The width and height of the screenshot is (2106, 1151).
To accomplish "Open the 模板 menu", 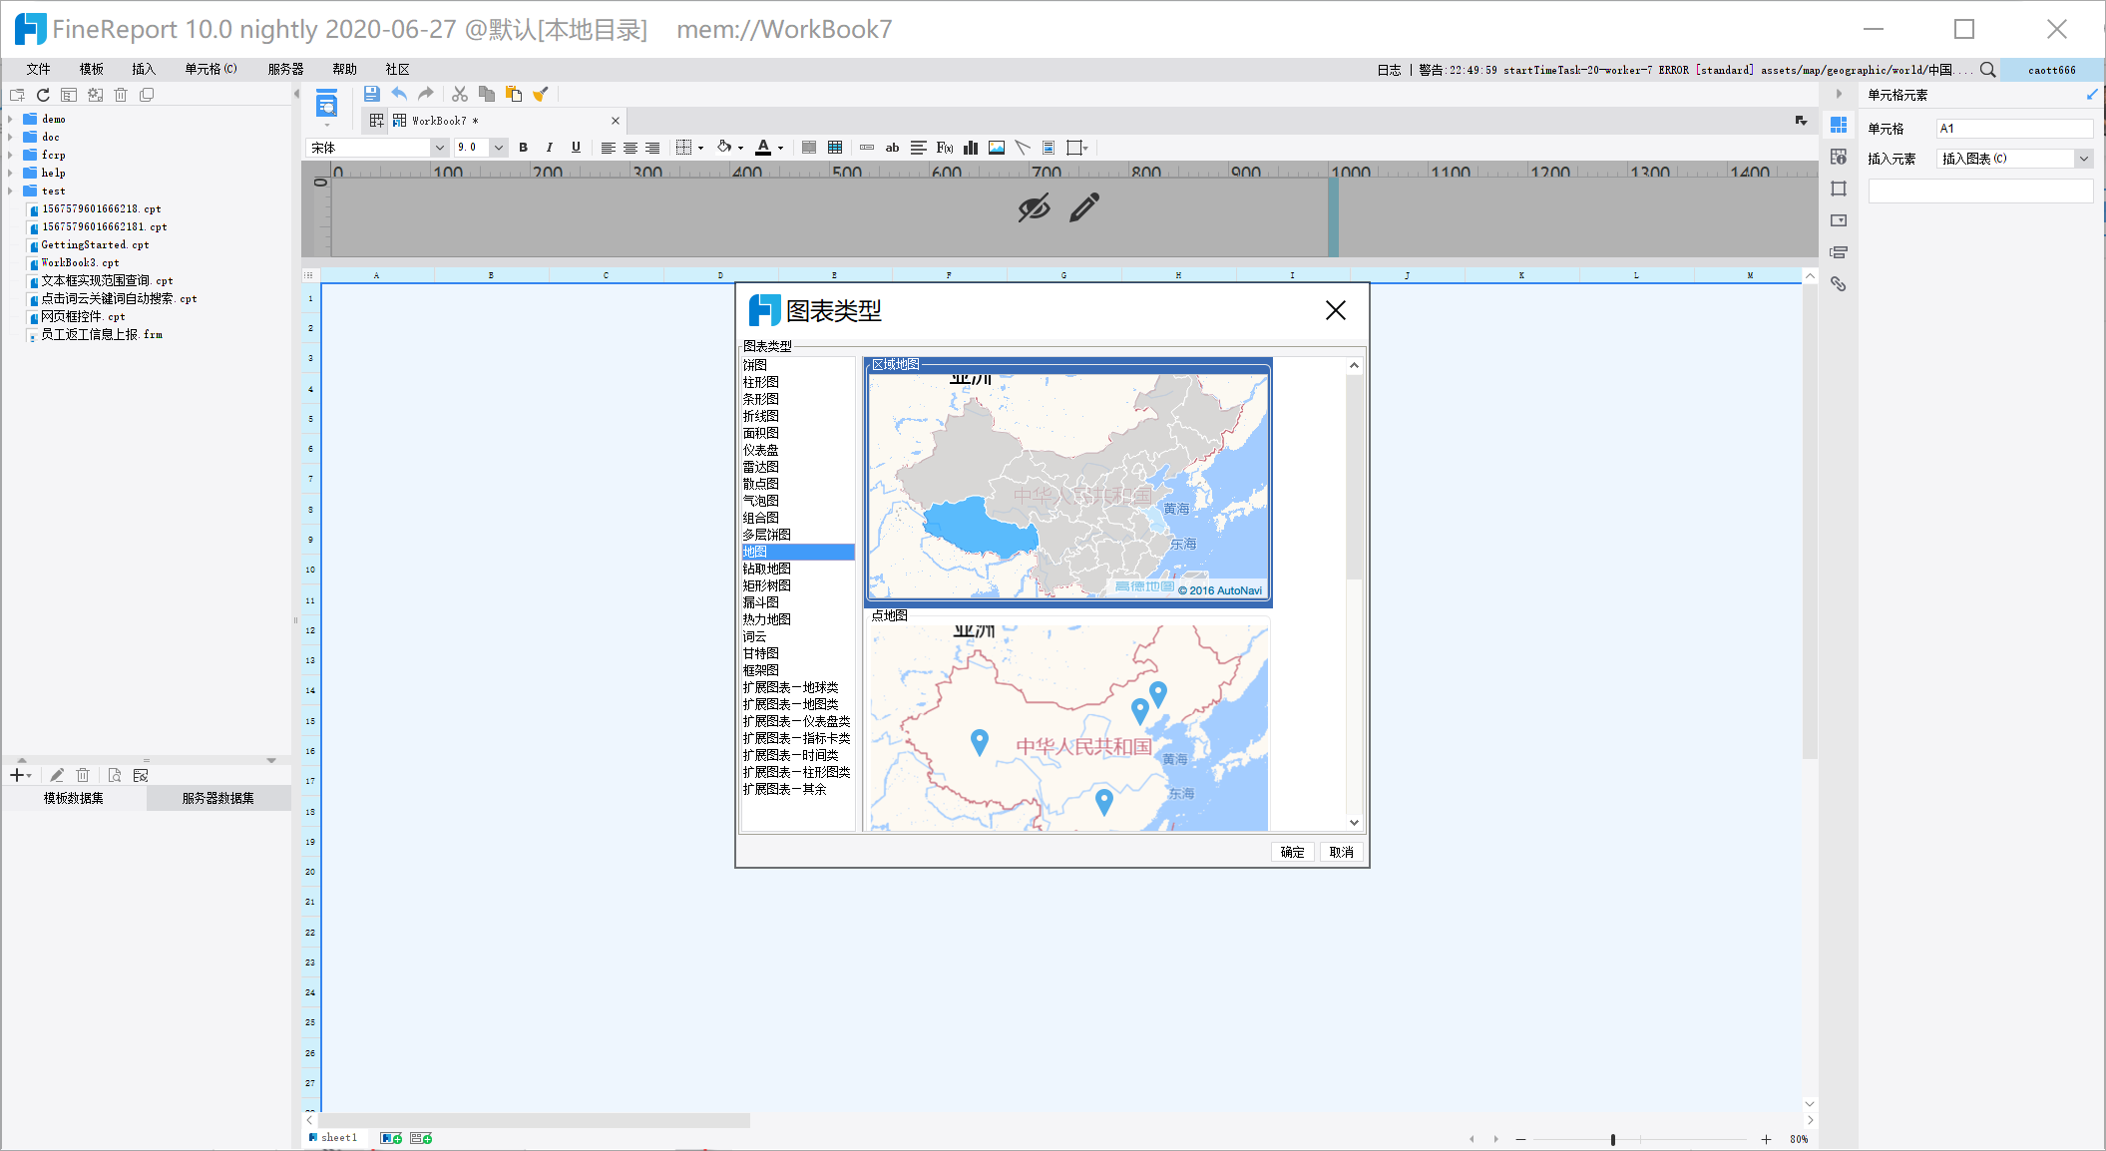I will point(91,69).
